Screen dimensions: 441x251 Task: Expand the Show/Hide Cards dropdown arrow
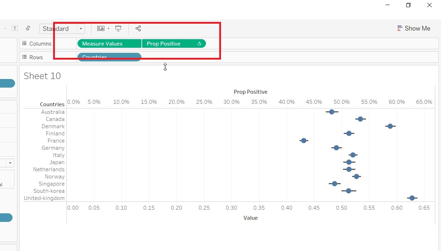[x=108, y=29]
